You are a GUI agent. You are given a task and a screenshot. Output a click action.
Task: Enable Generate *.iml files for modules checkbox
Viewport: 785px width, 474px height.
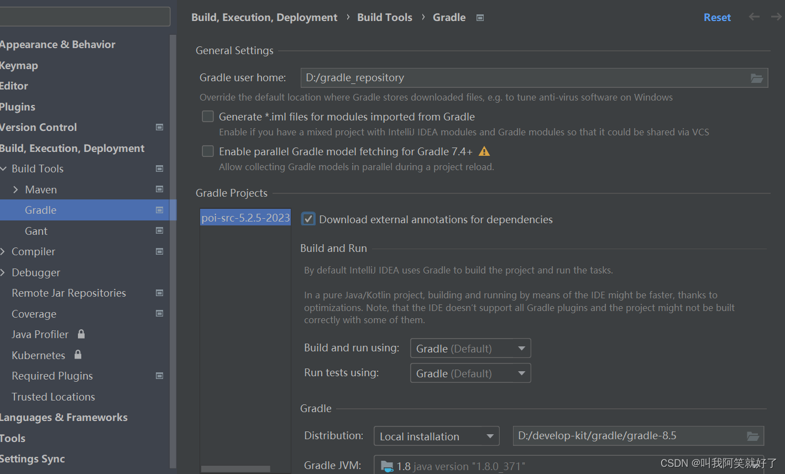208,117
